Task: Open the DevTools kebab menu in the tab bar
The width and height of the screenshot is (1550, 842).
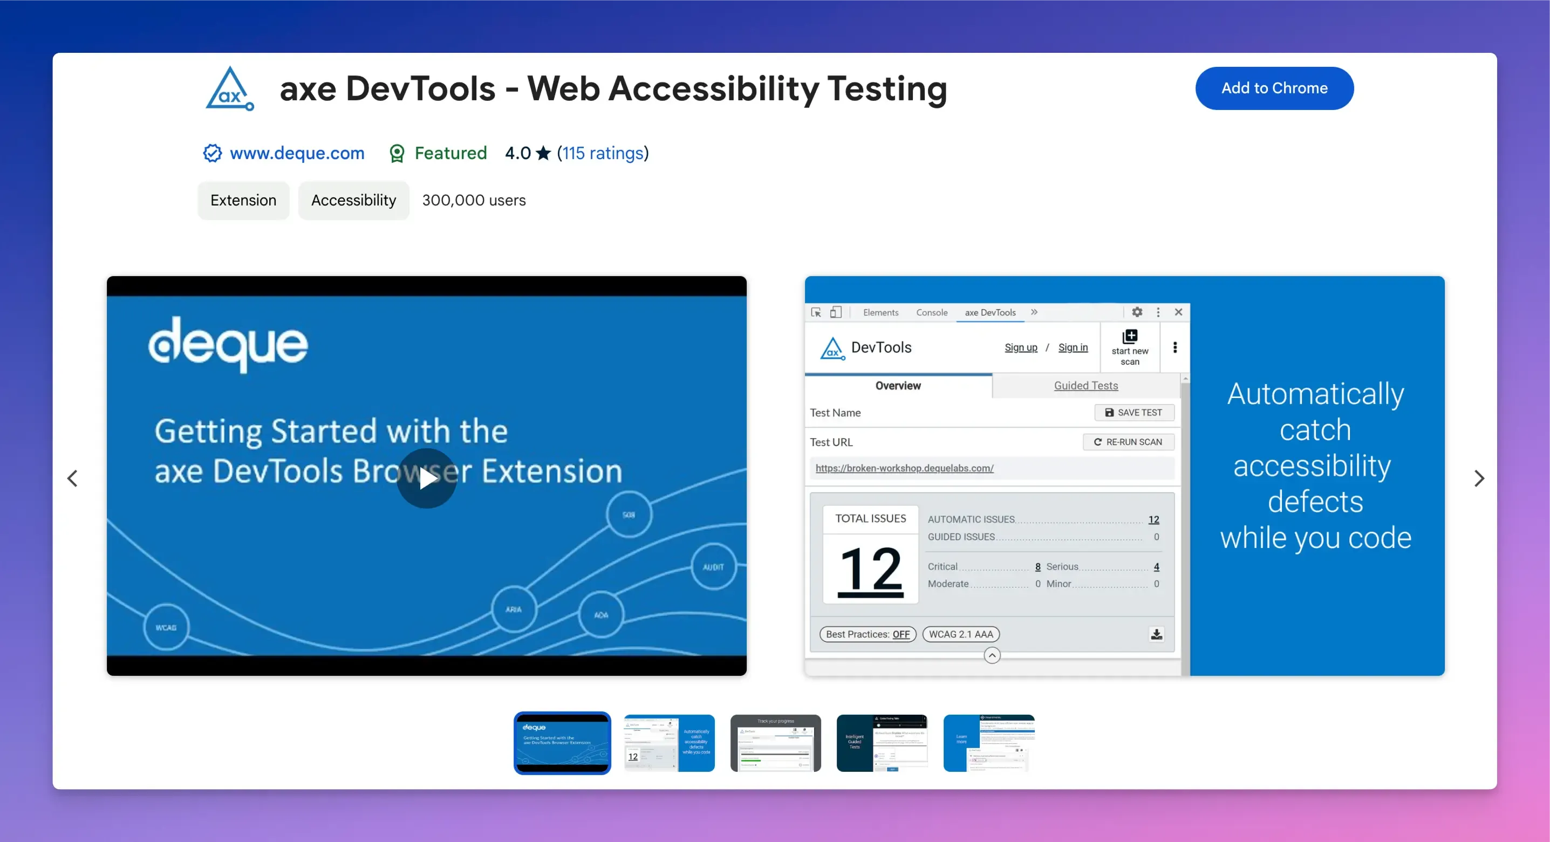Action: point(1158,312)
